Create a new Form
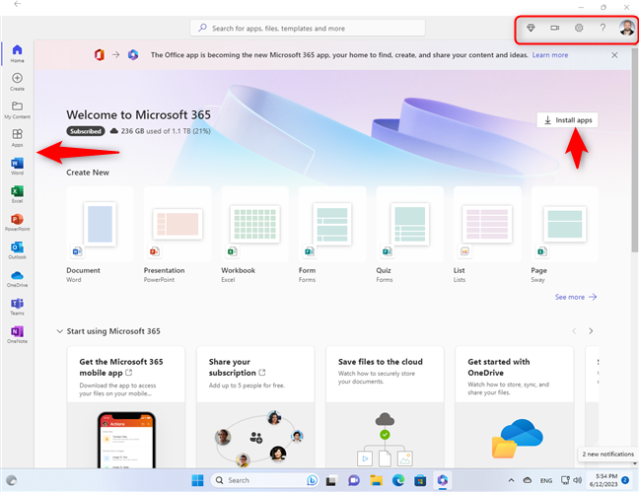This screenshot has height=492, width=639. (x=332, y=236)
